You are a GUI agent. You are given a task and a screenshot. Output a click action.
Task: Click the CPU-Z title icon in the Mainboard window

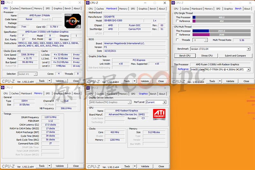(x=88, y=3)
